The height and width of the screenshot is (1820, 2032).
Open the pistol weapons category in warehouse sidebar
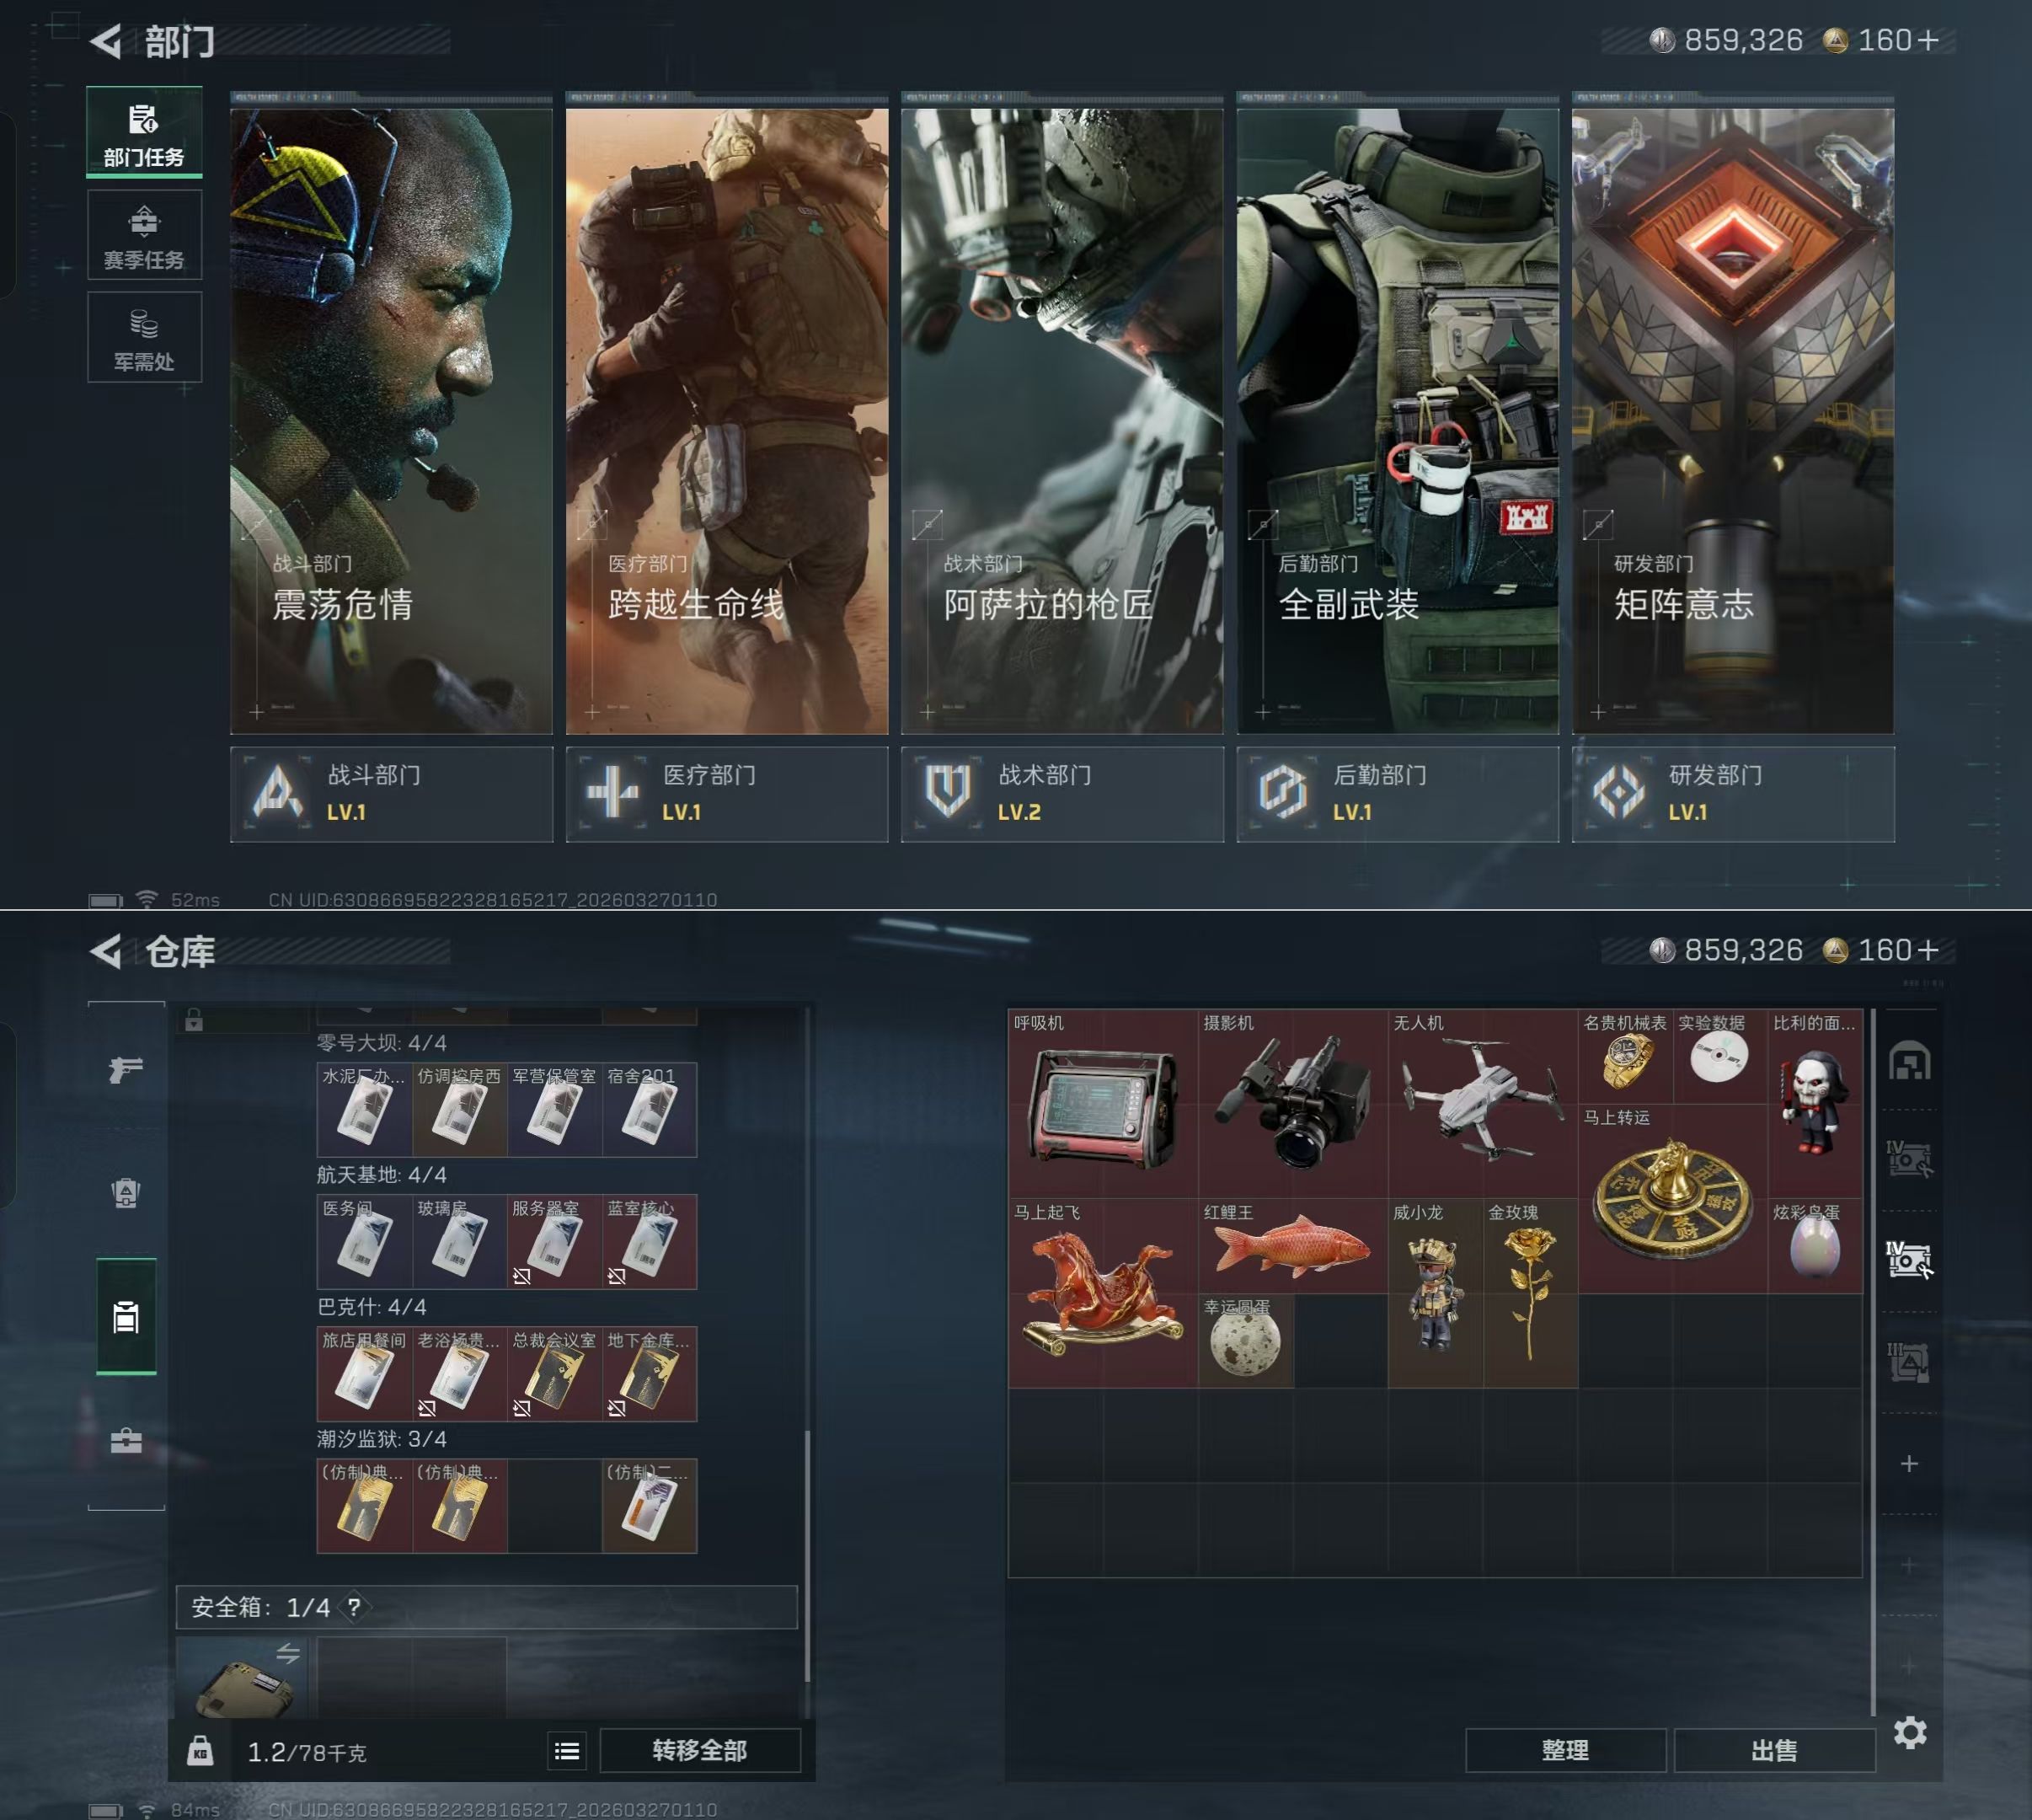[x=126, y=1070]
